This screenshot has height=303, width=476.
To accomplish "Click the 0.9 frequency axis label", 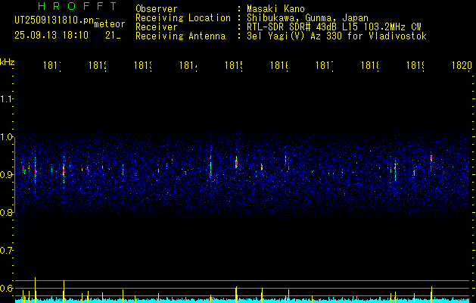I will coord(6,174).
